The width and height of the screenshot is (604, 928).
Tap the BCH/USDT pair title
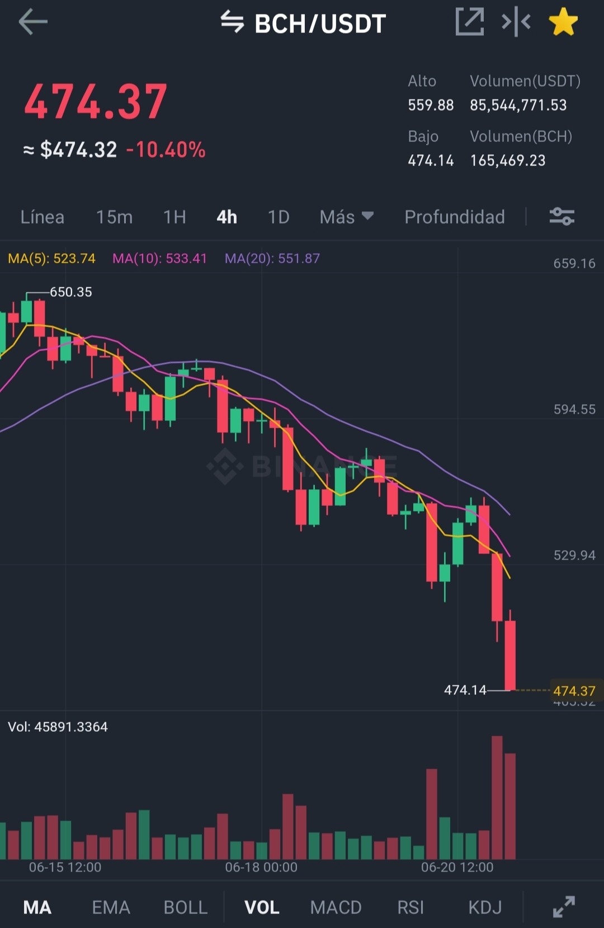(x=320, y=23)
